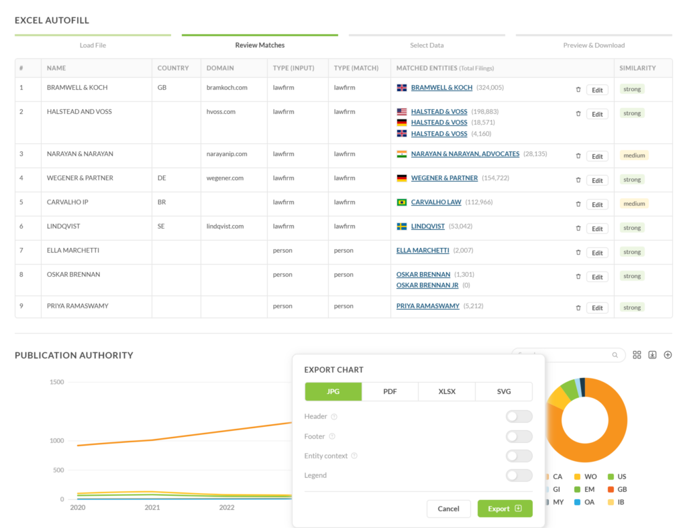The height and width of the screenshot is (528, 687).
Task: Click the trash icon in HALSTEAD AND VOSS row
Action: [x=578, y=114]
